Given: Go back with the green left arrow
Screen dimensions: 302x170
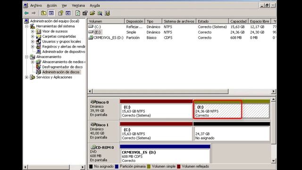Looking at the screenshot, I should coord(26,13).
